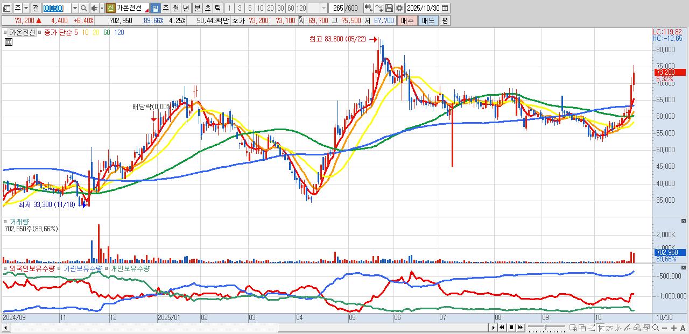689x334 pixels.
Task: Toggle the 거래량 volume panel marker
Action: pyautogui.click(x=5, y=221)
